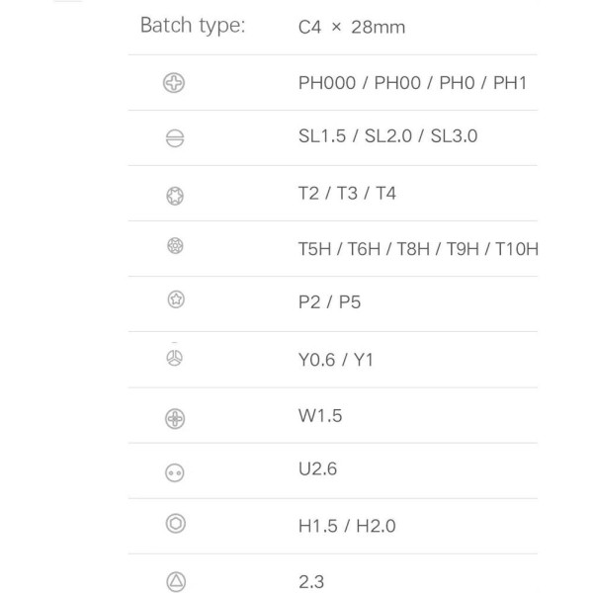The width and height of the screenshot is (593, 593).
Task: Select the pentalobe star bit icon
Action: 176,299
